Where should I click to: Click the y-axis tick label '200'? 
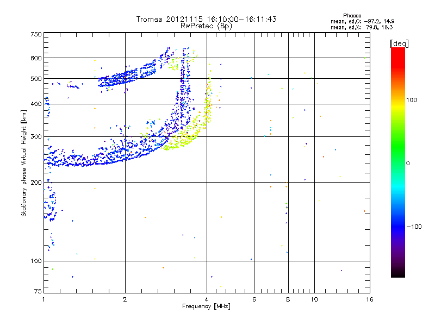point(36,183)
